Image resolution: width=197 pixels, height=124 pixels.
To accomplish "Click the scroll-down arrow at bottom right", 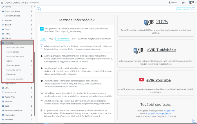I will (194, 120).
